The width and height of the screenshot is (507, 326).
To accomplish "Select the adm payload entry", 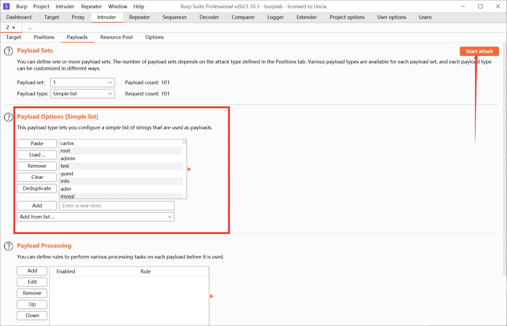I will click(121, 189).
